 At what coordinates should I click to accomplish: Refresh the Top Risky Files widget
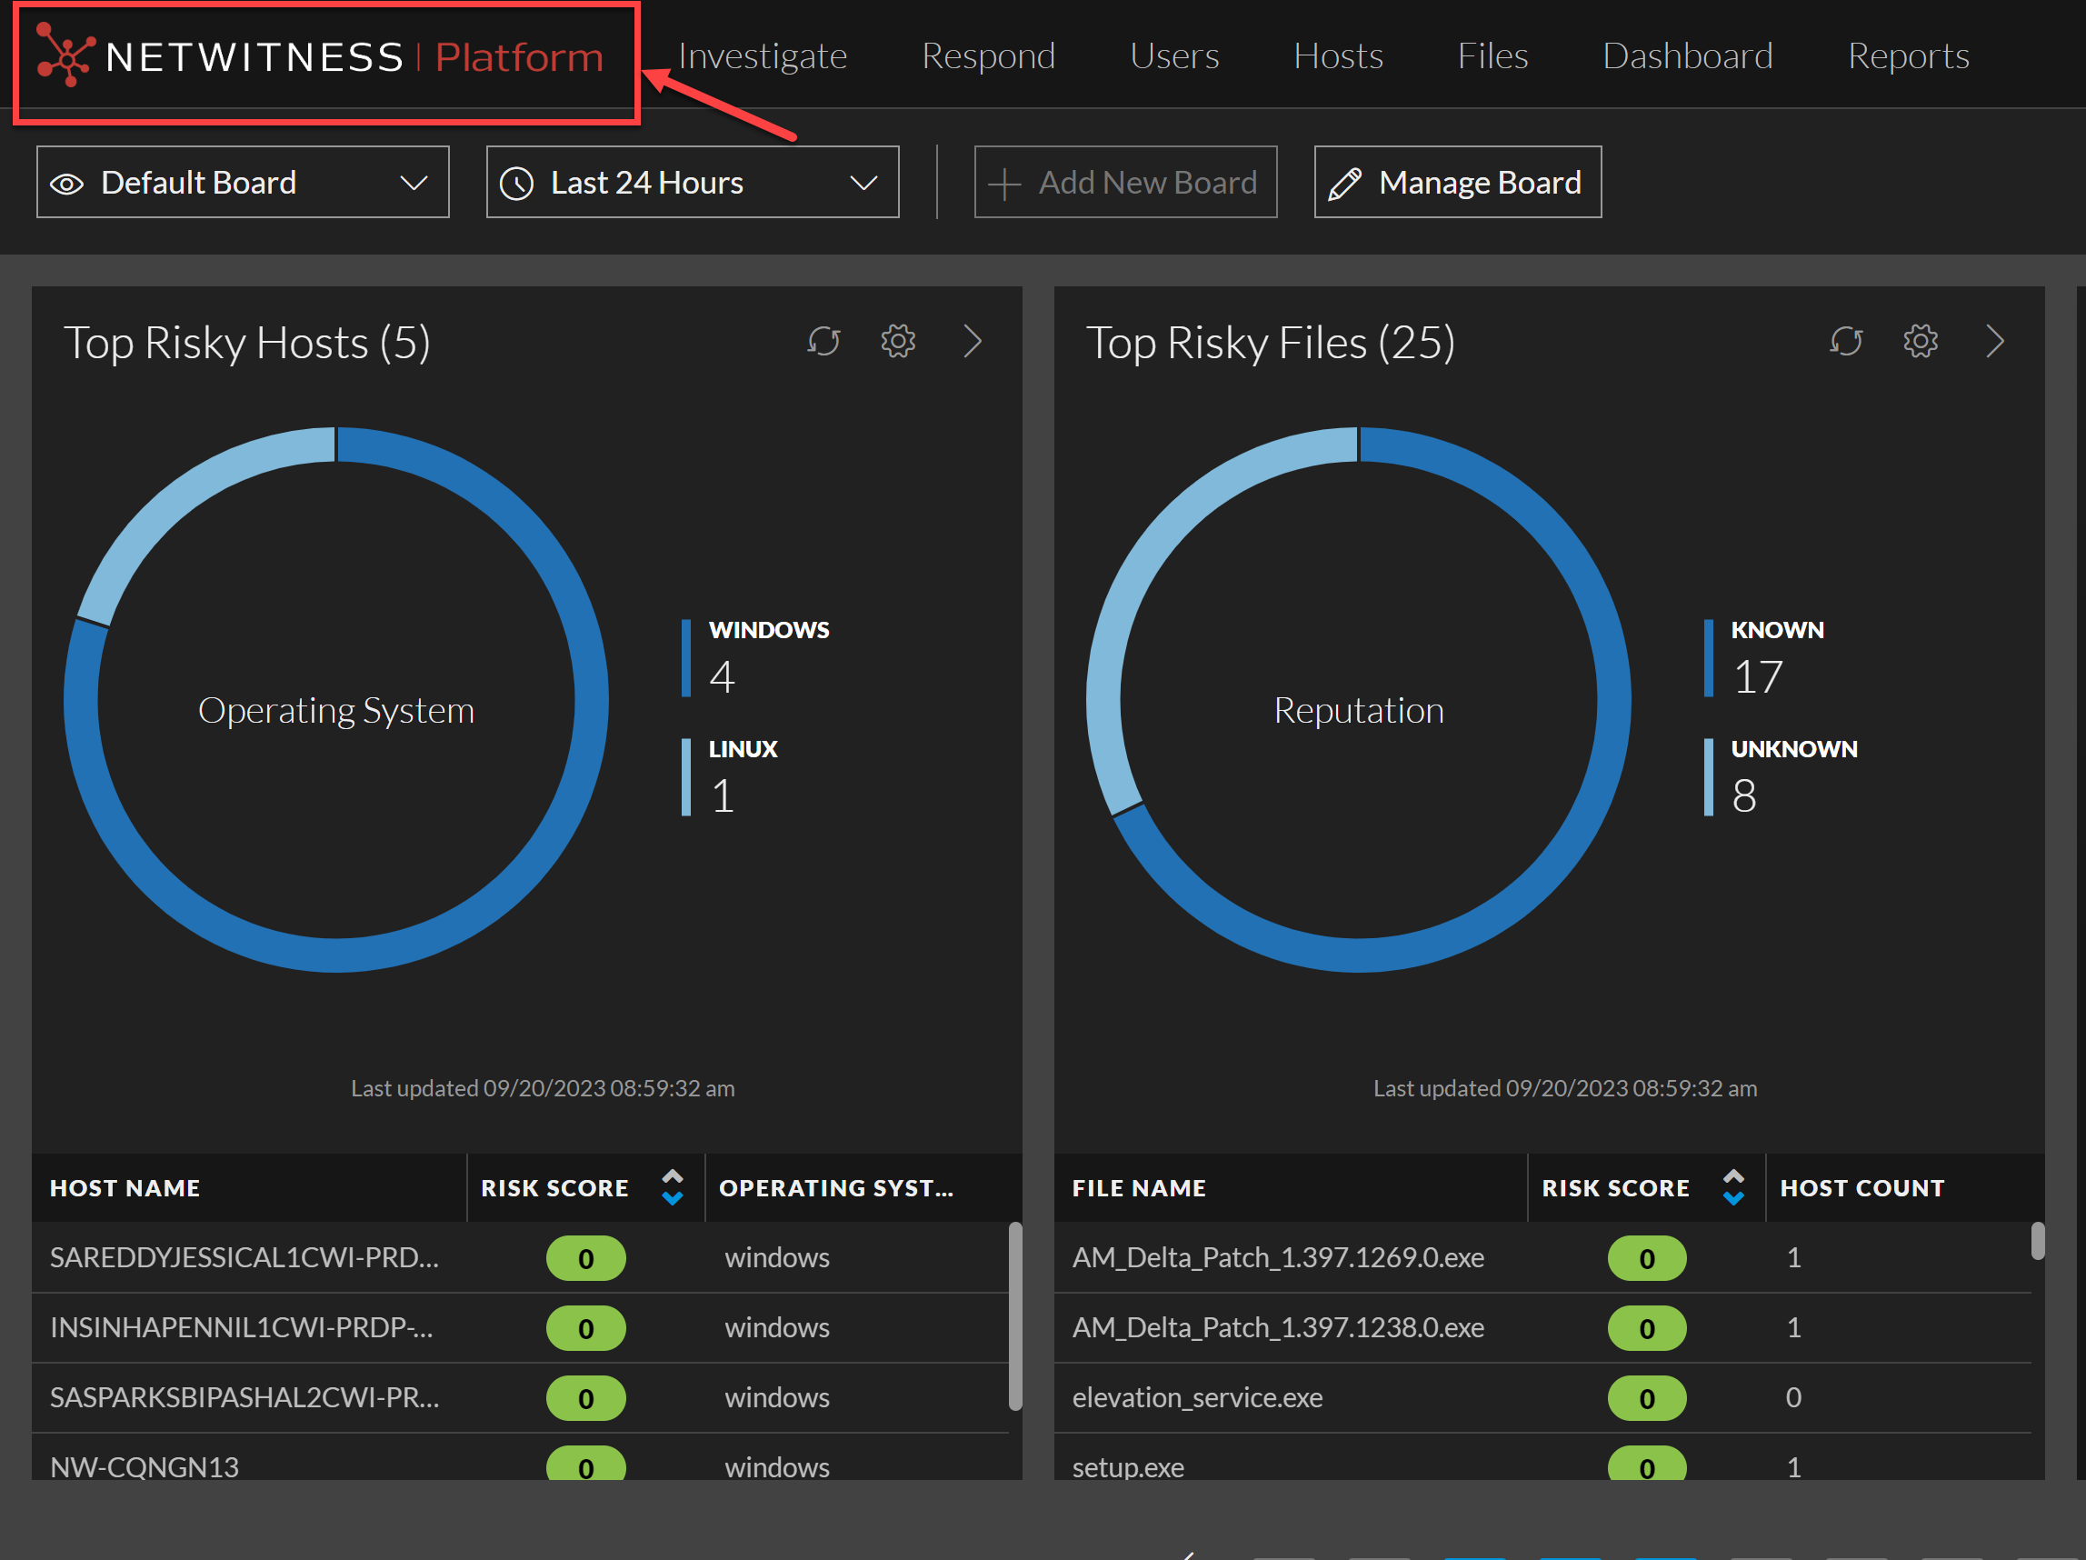click(1845, 342)
